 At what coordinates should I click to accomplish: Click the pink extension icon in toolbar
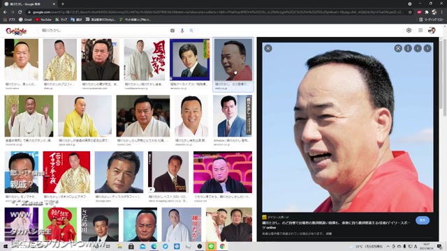pos(419,13)
